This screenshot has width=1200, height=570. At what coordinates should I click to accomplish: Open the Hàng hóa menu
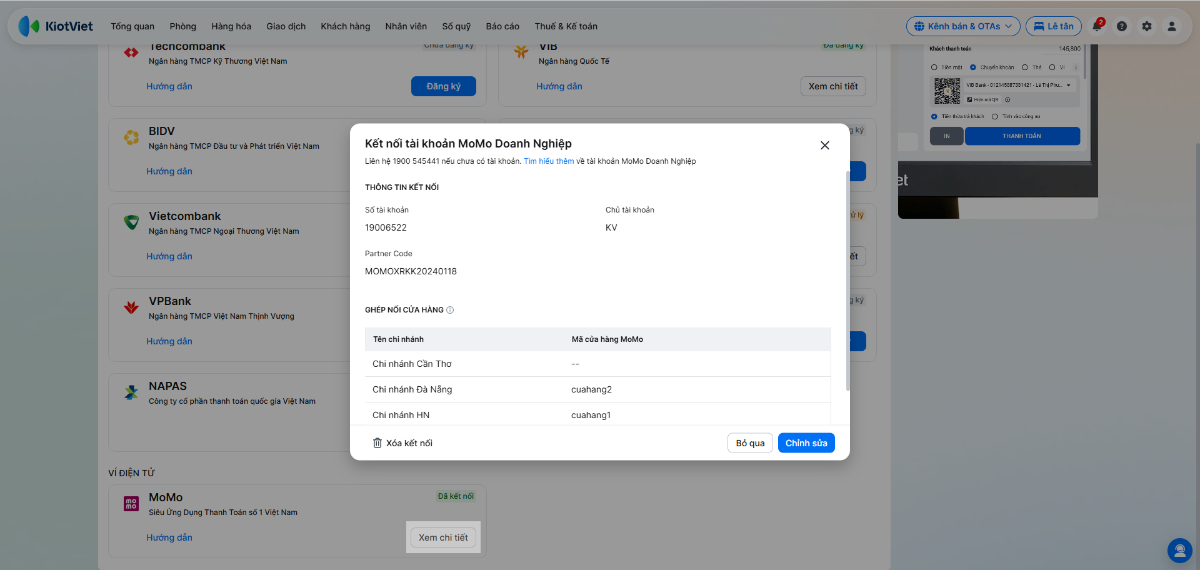tap(231, 26)
